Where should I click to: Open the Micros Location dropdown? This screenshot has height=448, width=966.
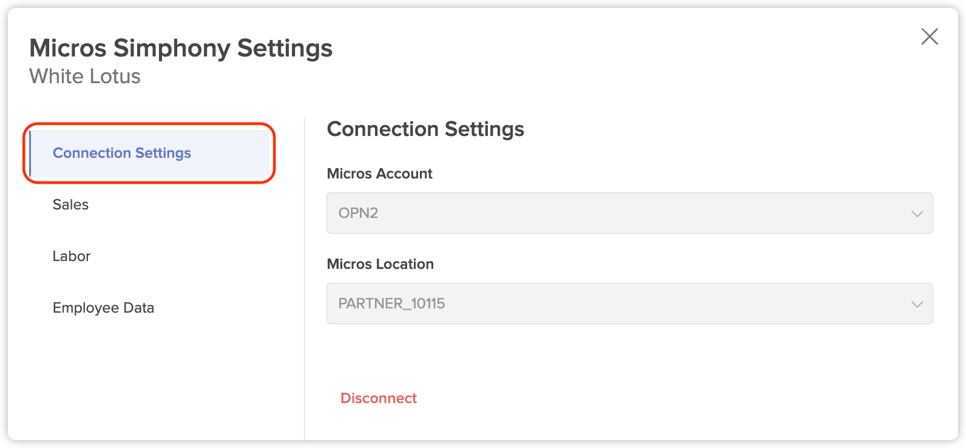[629, 304]
